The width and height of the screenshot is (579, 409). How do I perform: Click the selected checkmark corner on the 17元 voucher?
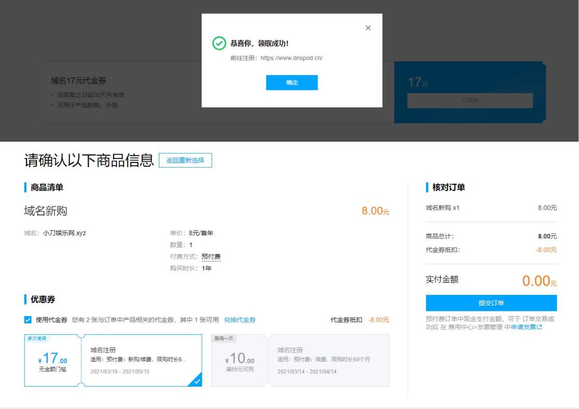click(197, 381)
